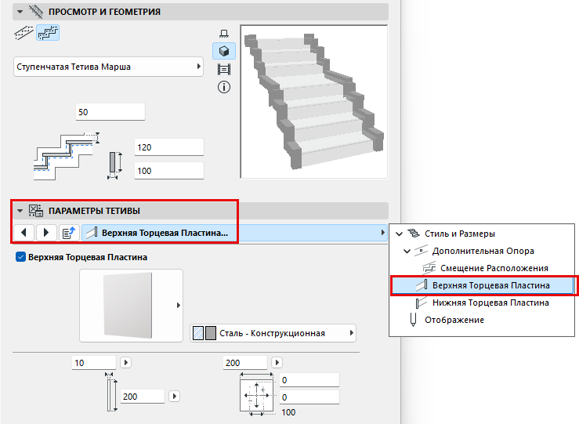Click the offset field with value 50
Viewport: 579px width, 424px height.
[x=110, y=112]
